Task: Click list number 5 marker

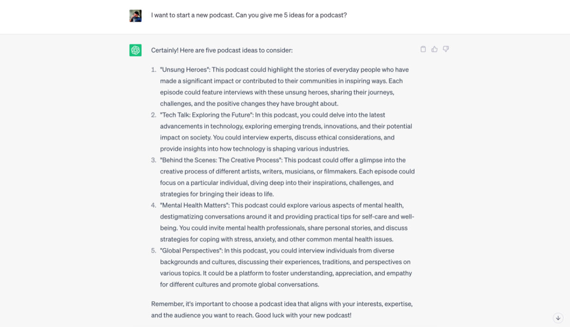Action: (x=153, y=250)
